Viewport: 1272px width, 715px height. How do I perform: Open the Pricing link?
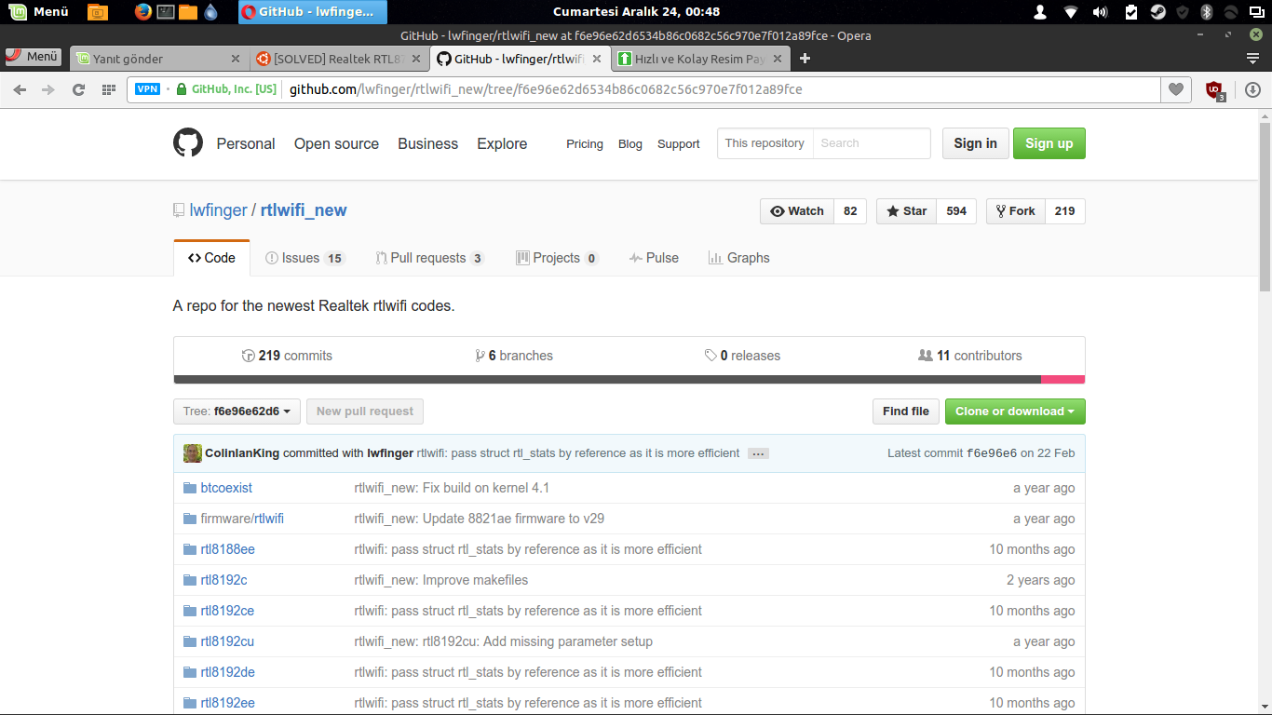[x=585, y=144]
